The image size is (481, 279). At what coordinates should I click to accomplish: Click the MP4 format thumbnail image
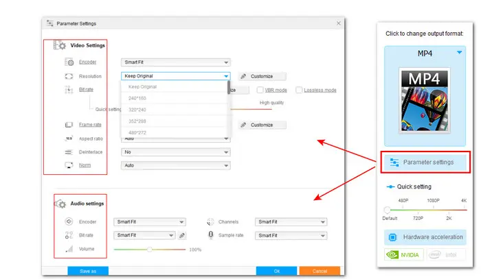click(x=425, y=101)
